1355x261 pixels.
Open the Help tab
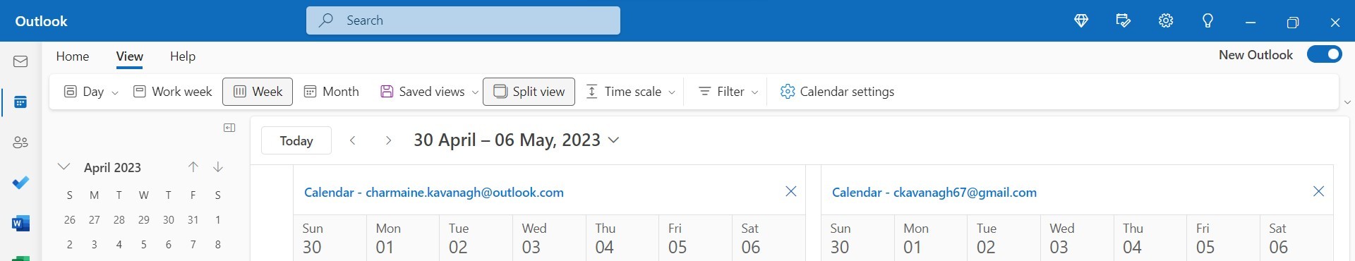(183, 56)
